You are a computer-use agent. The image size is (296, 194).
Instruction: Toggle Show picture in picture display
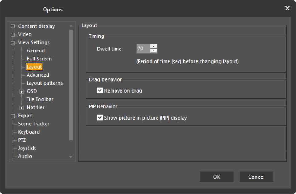pyautogui.click(x=100, y=118)
